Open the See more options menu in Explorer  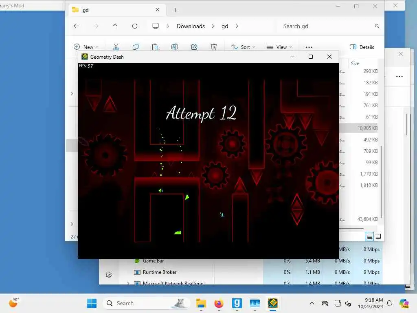coord(309,47)
